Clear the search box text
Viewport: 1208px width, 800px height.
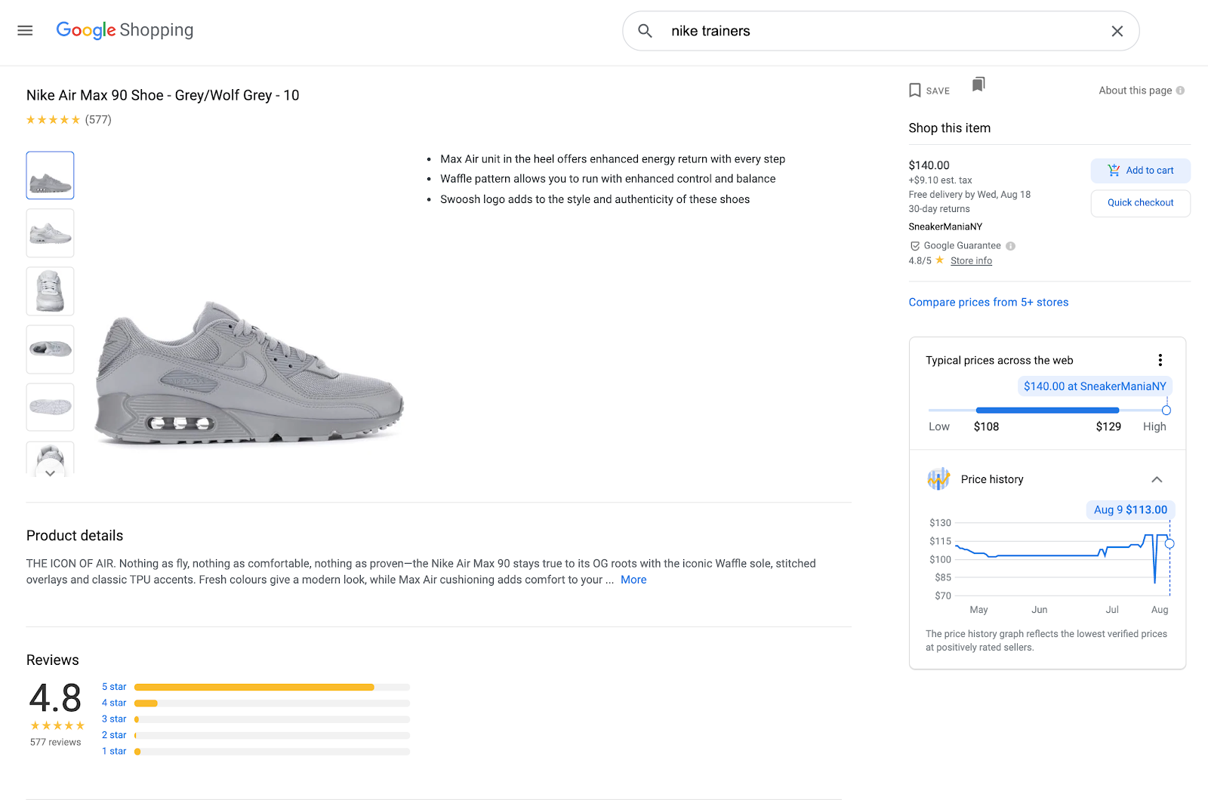(x=1117, y=31)
